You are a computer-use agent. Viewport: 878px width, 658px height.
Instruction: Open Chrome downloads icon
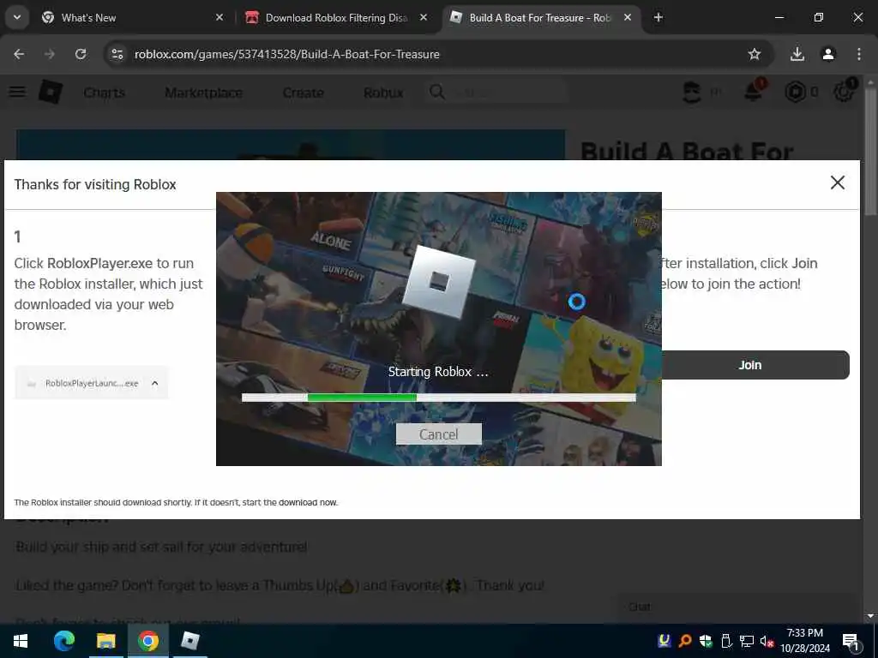[797, 54]
